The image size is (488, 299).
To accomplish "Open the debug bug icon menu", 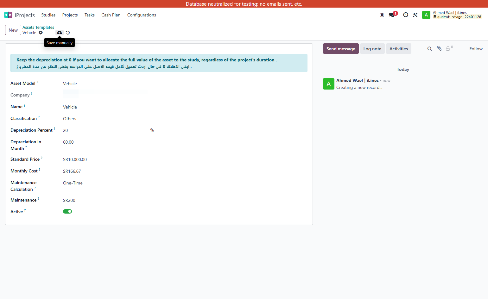I will 382,15.
